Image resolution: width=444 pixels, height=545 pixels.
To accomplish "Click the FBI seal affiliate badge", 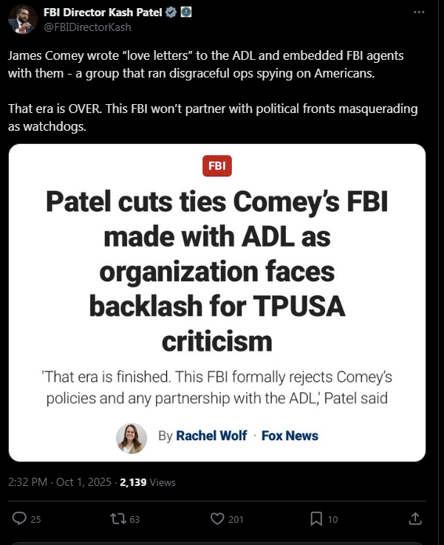I will (x=185, y=13).
